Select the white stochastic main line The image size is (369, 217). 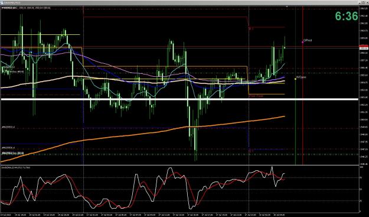tap(143, 188)
